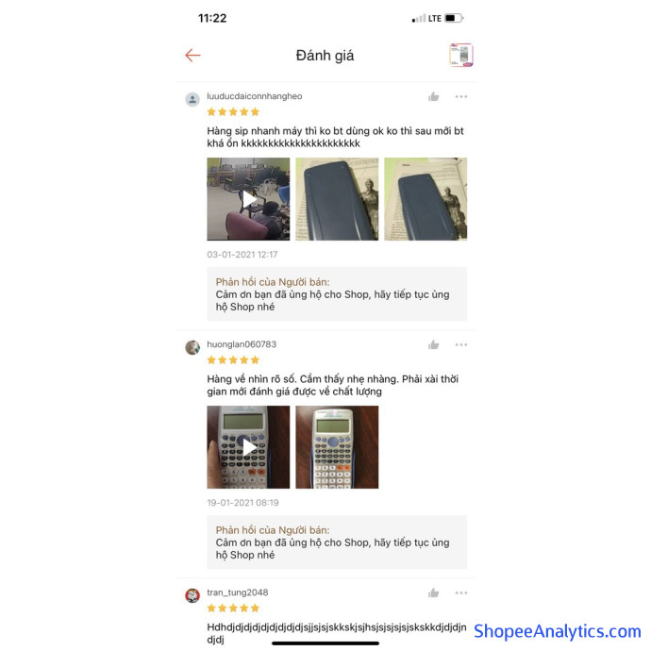The height and width of the screenshot is (651, 651).
Task: Like tran_tung2048's review
Action: coord(433,593)
